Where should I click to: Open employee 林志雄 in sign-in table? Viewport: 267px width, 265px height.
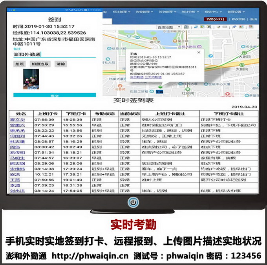(17, 141)
